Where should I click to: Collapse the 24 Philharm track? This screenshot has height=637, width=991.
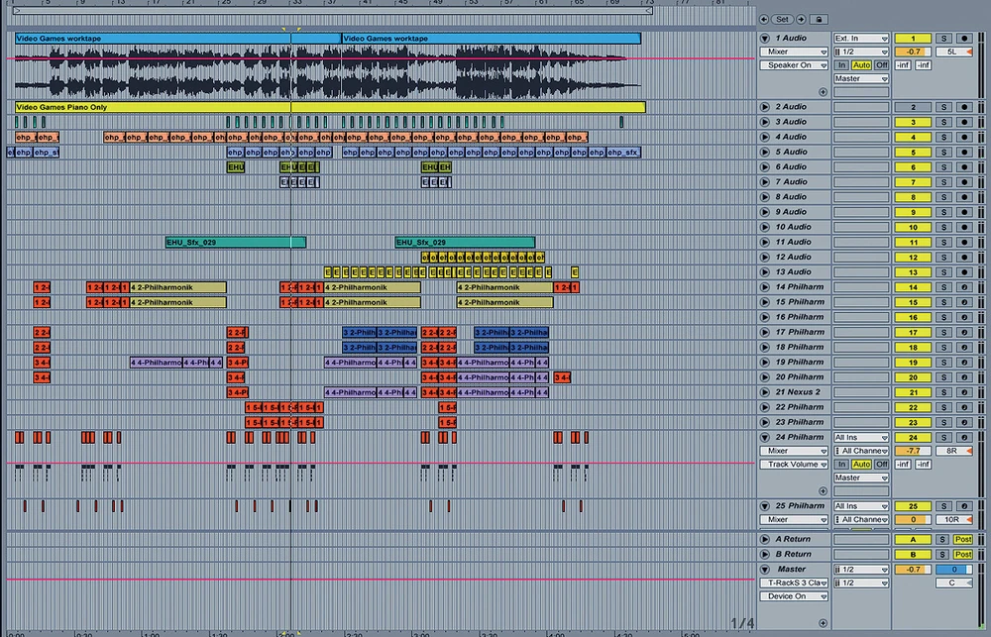765,437
